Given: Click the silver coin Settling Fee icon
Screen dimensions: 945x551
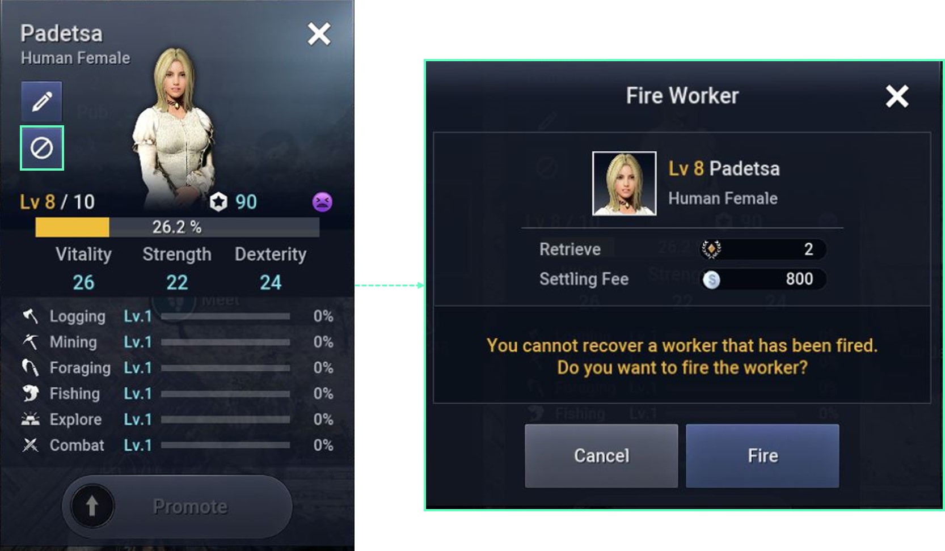Looking at the screenshot, I should click(x=711, y=279).
